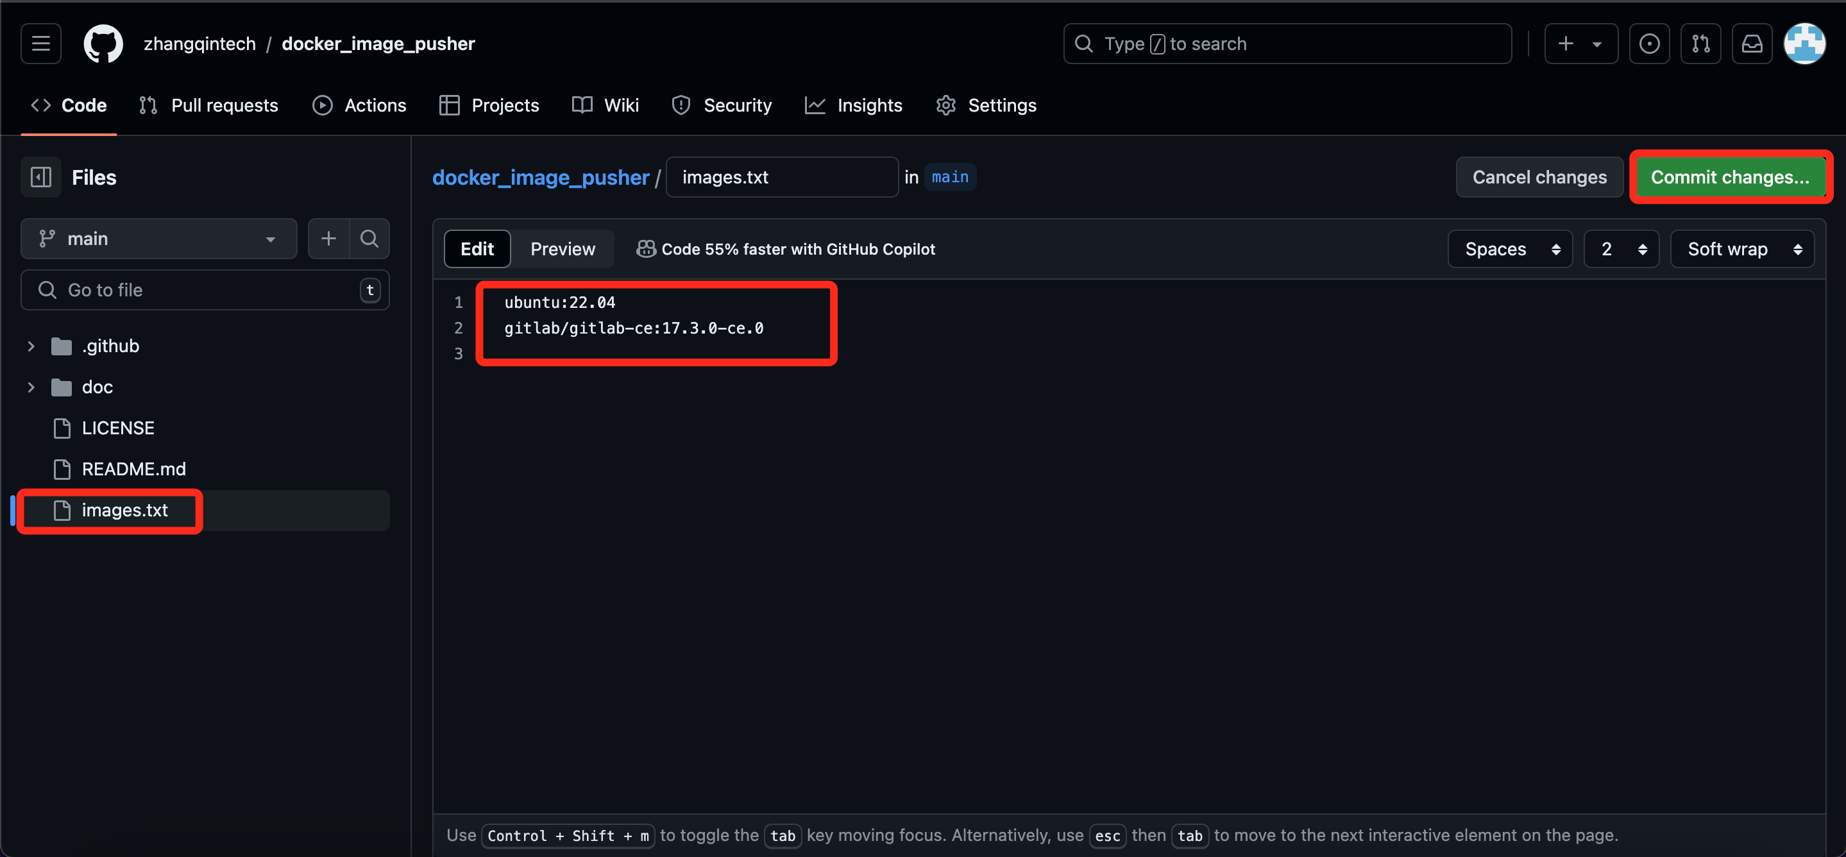
Task: Go to the Settings tab
Action: tap(986, 105)
